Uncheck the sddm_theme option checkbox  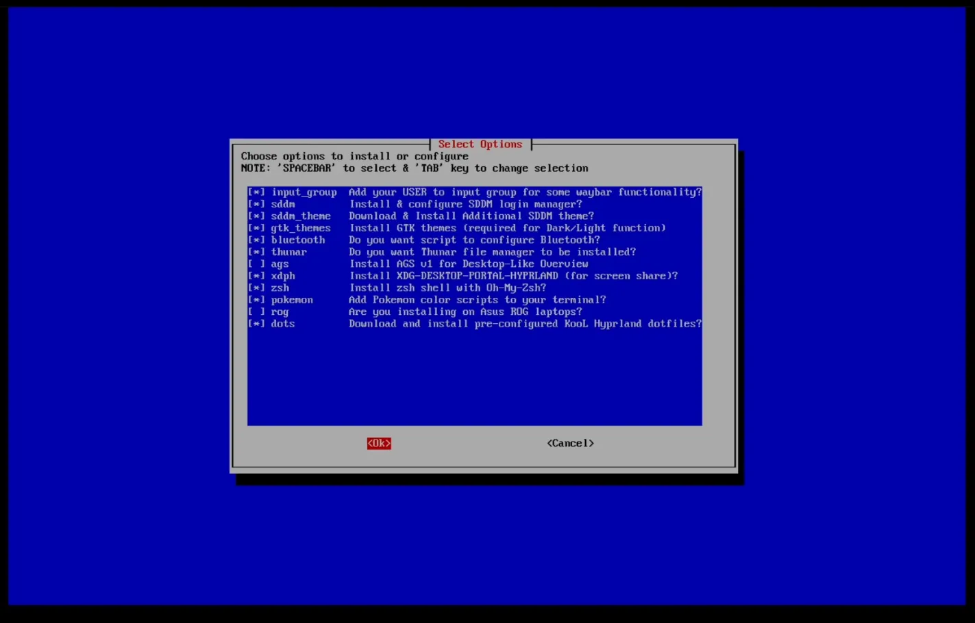tap(256, 216)
